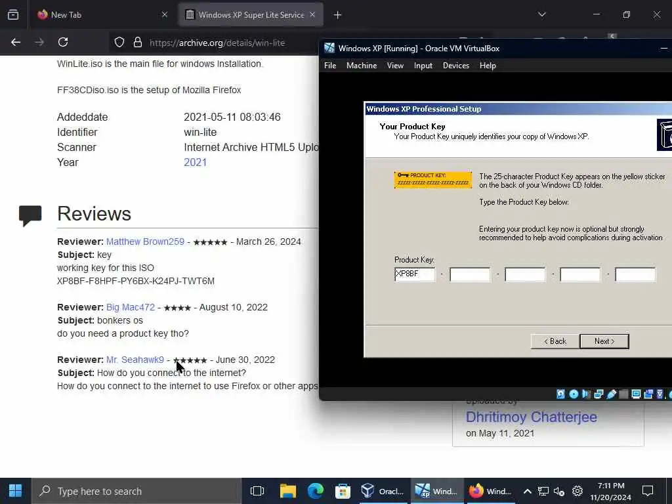The width and height of the screenshot is (672, 504).
Task: Switch to the Windows XP VM taskbar button
Action: 436,491
